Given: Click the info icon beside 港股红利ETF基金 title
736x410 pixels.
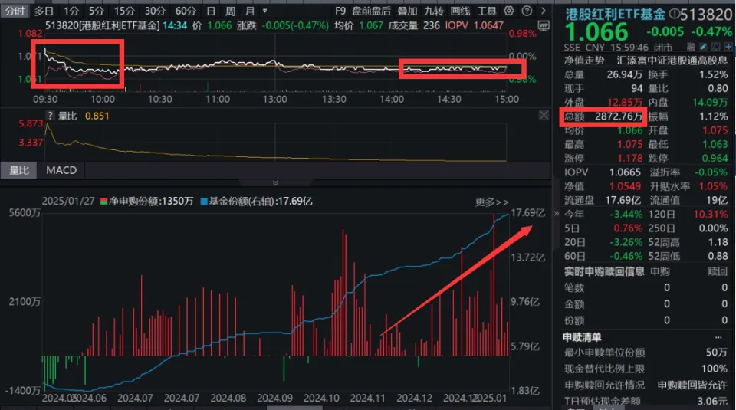Looking at the screenshot, I should pos(675,15).
